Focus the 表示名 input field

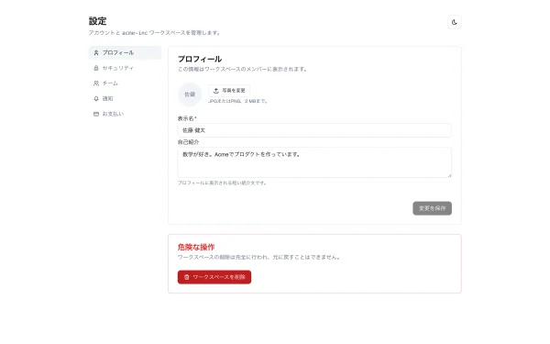tap(314, 130)
